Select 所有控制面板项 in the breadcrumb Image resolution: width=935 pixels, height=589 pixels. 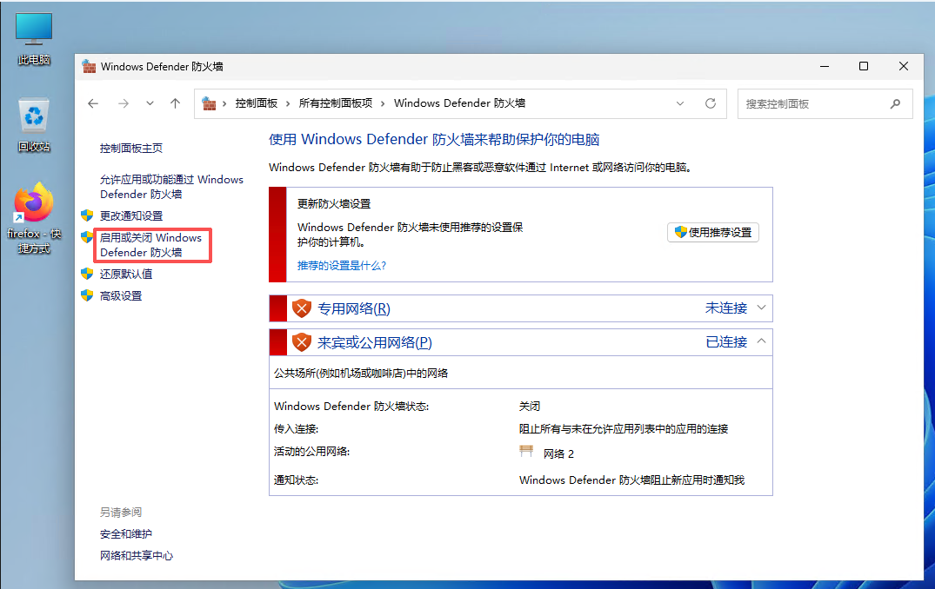tap(335, 103)
